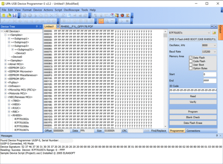The width and height of the screenshot is (223, 164).
Task: Click the Start address input field
Action: [210, 74]
